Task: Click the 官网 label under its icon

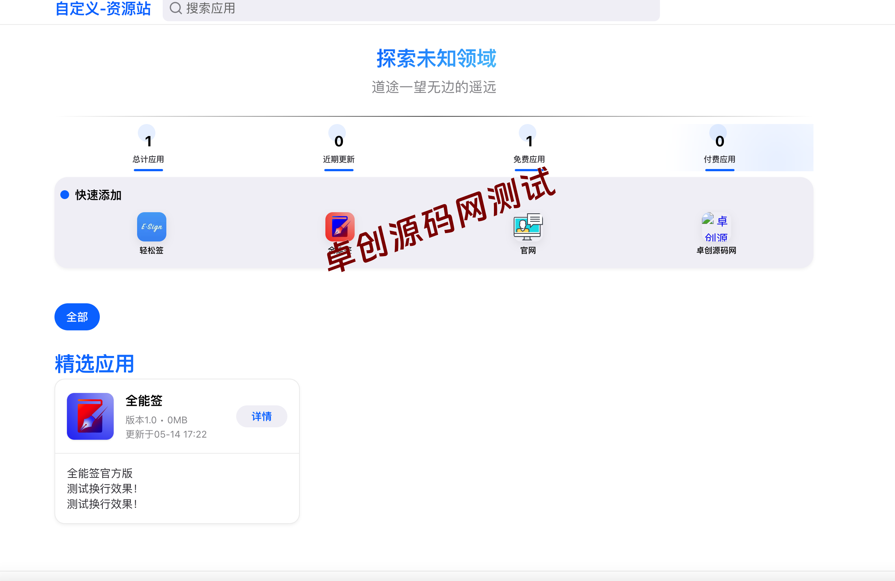Action: [528, 250]
